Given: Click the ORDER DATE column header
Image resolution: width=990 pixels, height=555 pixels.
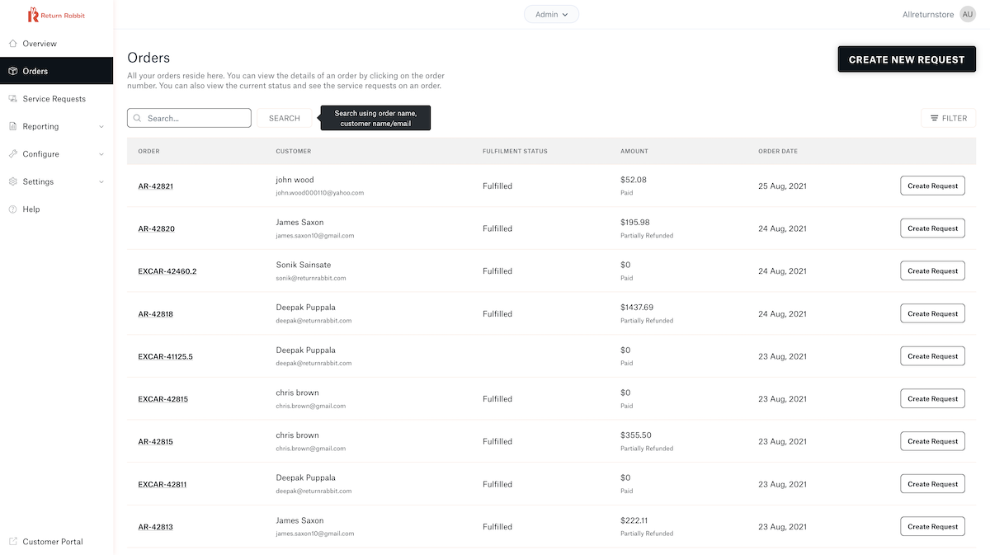Looking at the screenshot, I should coord(778,151).
